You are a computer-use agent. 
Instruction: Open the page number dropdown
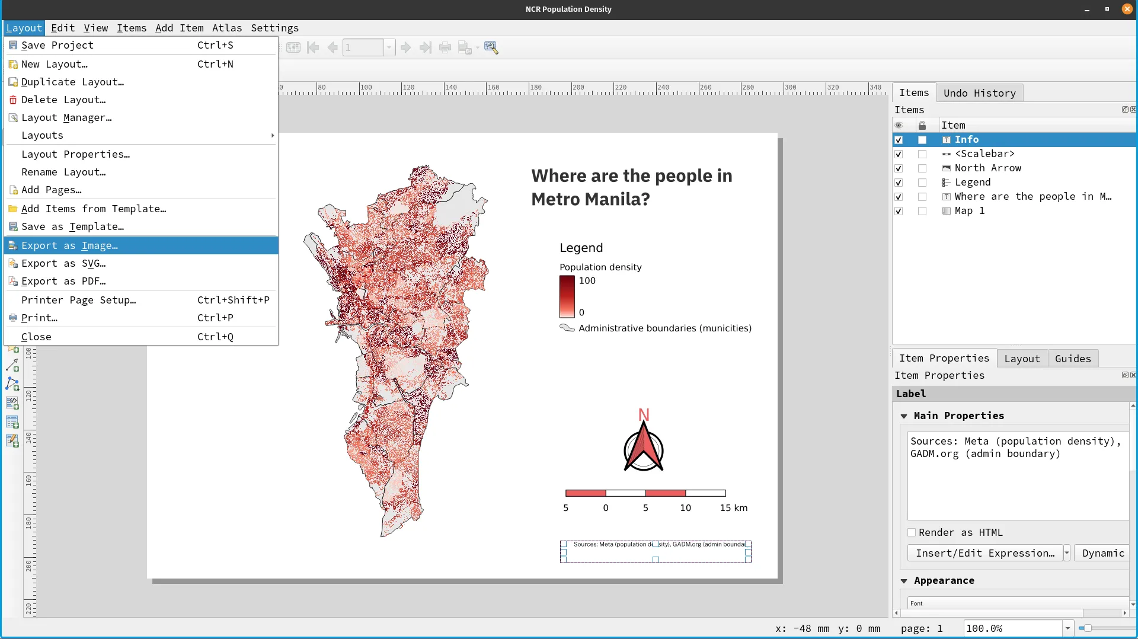388,47
